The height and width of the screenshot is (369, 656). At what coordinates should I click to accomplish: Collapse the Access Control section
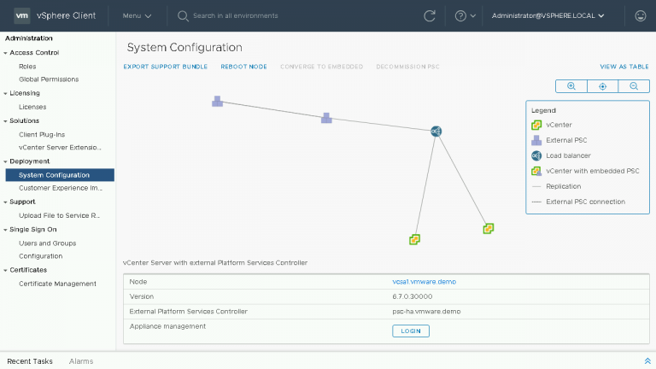point(5,53)
